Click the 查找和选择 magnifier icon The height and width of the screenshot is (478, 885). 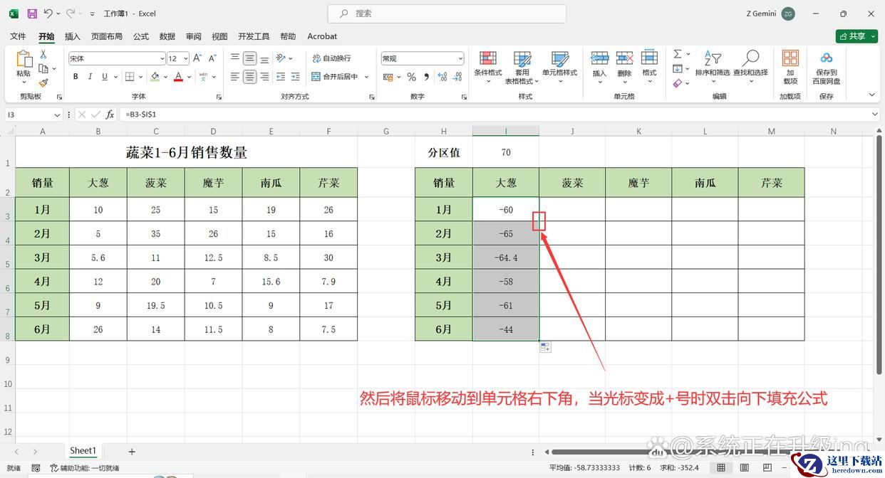pos(750,58)
